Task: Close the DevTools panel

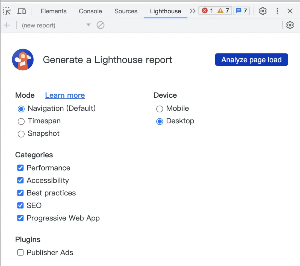Action: coord(290,11)
